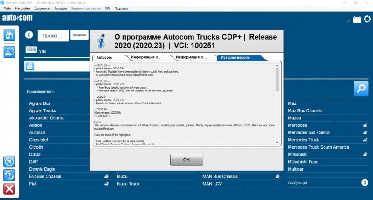This screenshot has height=200, width=373.
Task: Open the Файл menu
Action: 7,8
